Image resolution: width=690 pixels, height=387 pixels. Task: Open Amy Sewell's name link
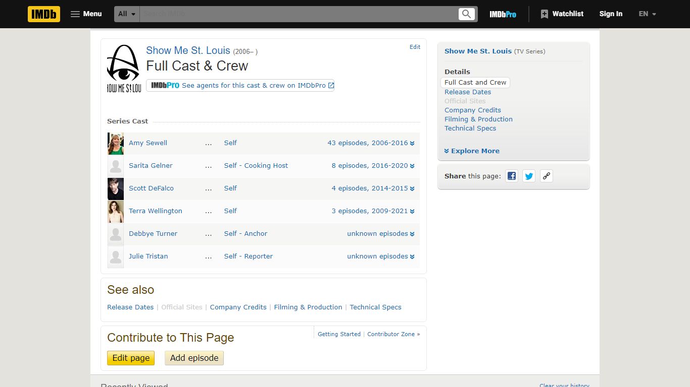148,143
